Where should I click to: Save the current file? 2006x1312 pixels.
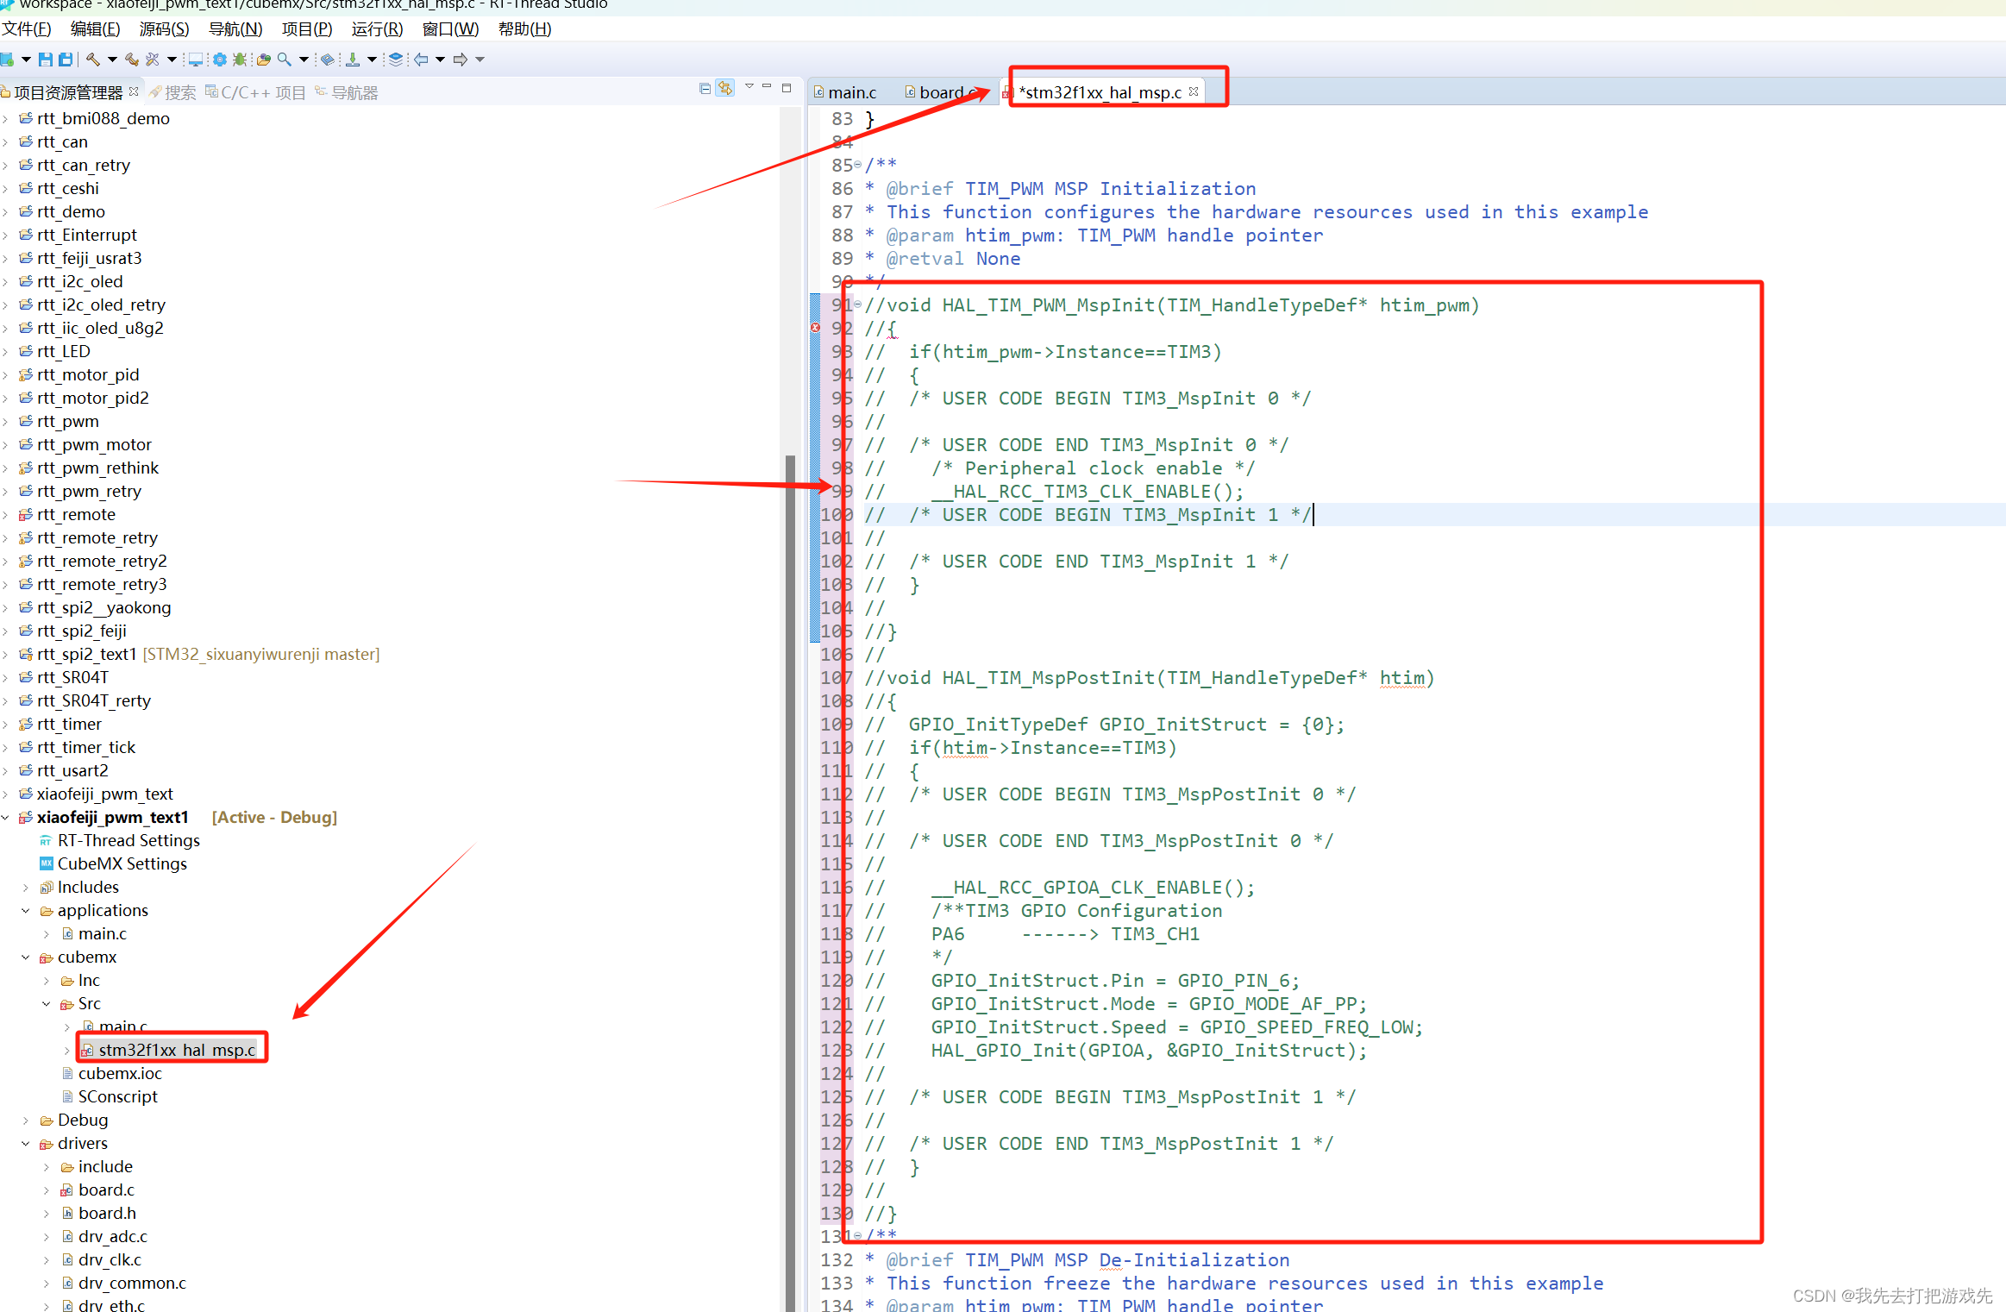(45, 59)
